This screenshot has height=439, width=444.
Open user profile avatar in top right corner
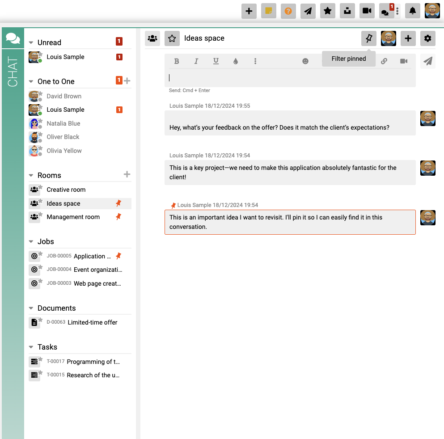coord(432,11)
